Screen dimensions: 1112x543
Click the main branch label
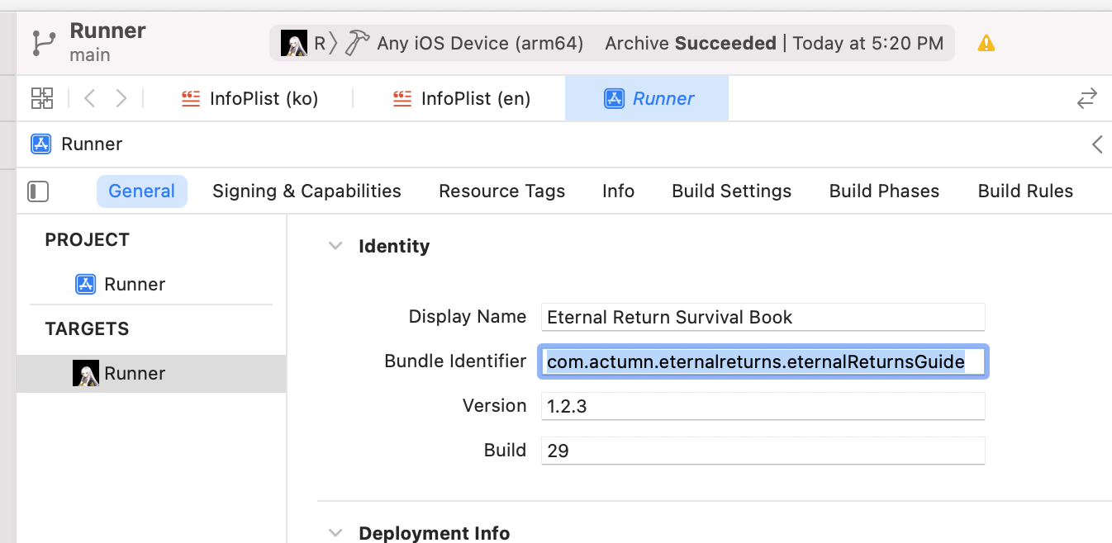click(x=90, y=55)
